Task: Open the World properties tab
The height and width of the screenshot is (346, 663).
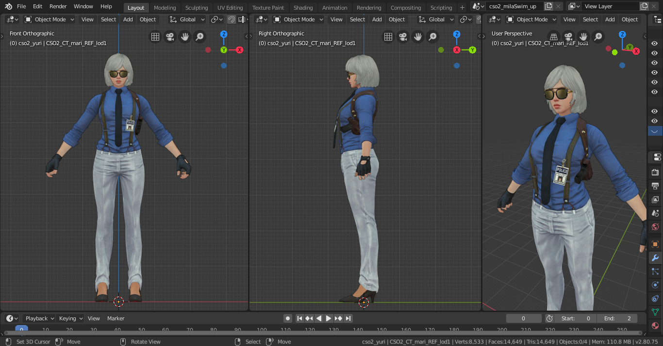Action: [655, 227]
